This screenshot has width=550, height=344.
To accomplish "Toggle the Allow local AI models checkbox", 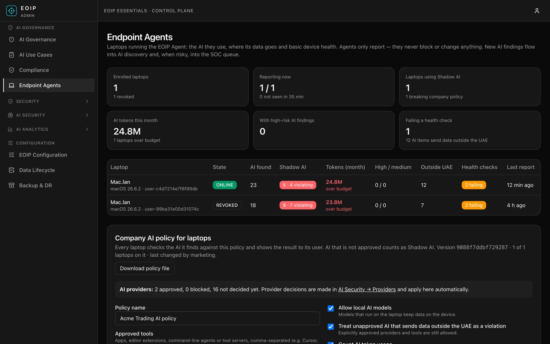I will [331, 308].
